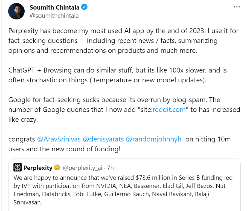Viewport: 247px width, 211px height.
Task: Open the three-dot more options menu
Action: 237,7
